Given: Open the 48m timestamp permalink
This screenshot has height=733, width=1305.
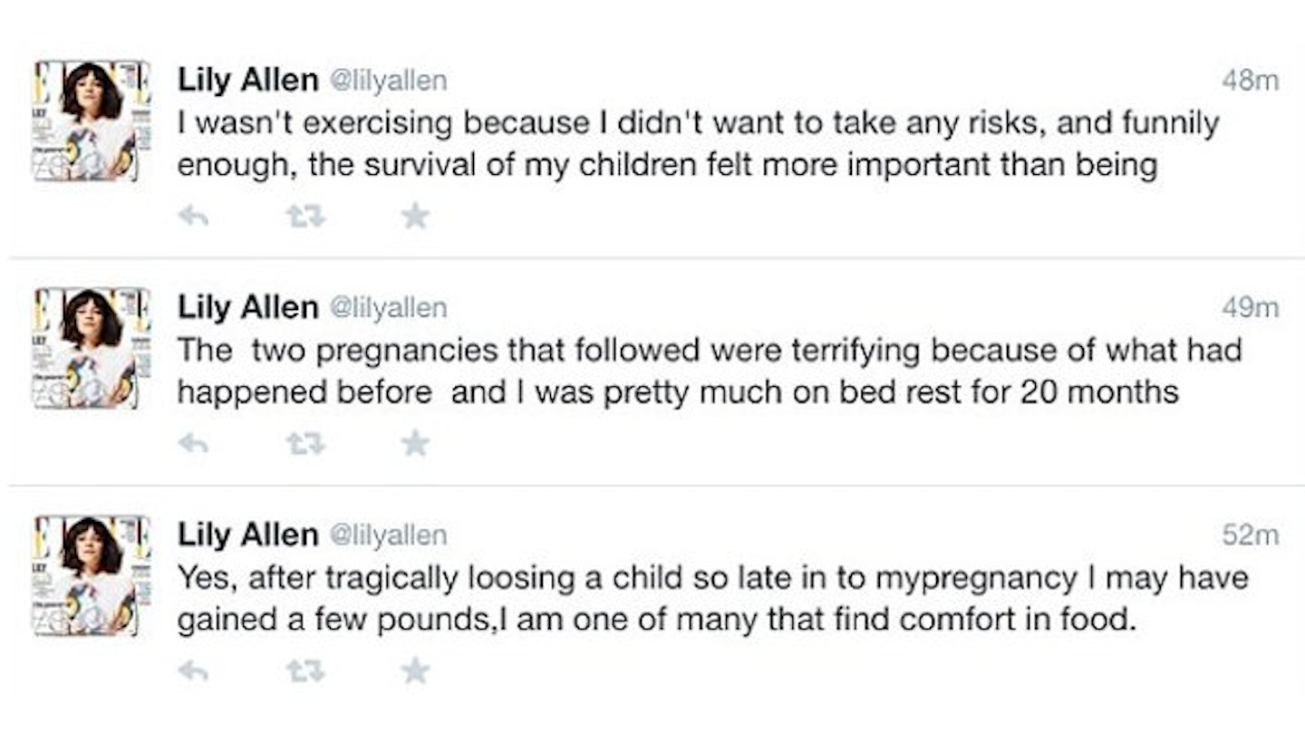Looking at the screenshot, I should 1250,82.
